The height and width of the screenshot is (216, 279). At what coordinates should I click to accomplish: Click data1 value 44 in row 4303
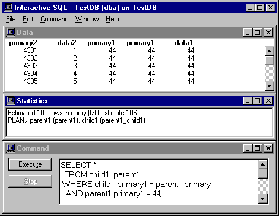pyautogui.click(x=191, y=66)
